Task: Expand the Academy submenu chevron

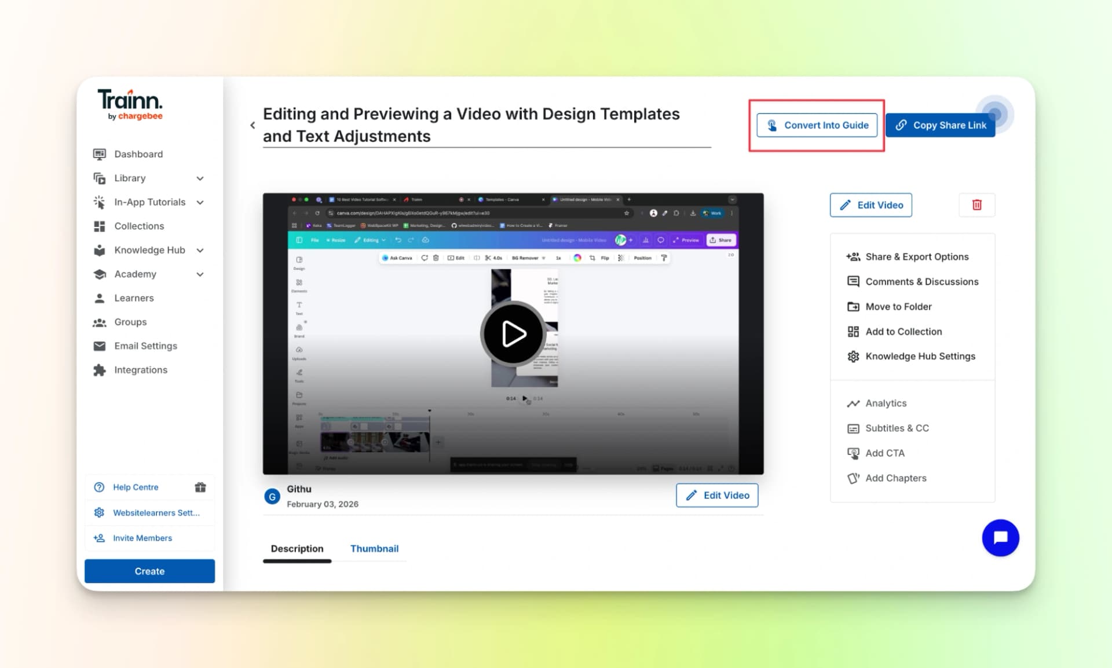Action: [x=200, y=274]
